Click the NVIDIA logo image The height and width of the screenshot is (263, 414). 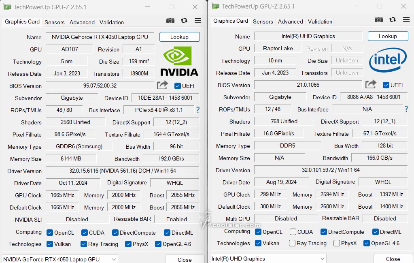(179, 61)
